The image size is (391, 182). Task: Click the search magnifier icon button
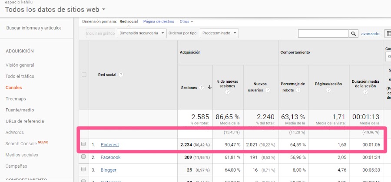click(x=353, y=33)
